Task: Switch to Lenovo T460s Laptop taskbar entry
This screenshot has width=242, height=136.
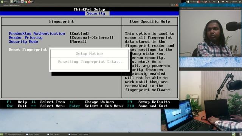Action: pyautogui.click(x=78, y=134)
